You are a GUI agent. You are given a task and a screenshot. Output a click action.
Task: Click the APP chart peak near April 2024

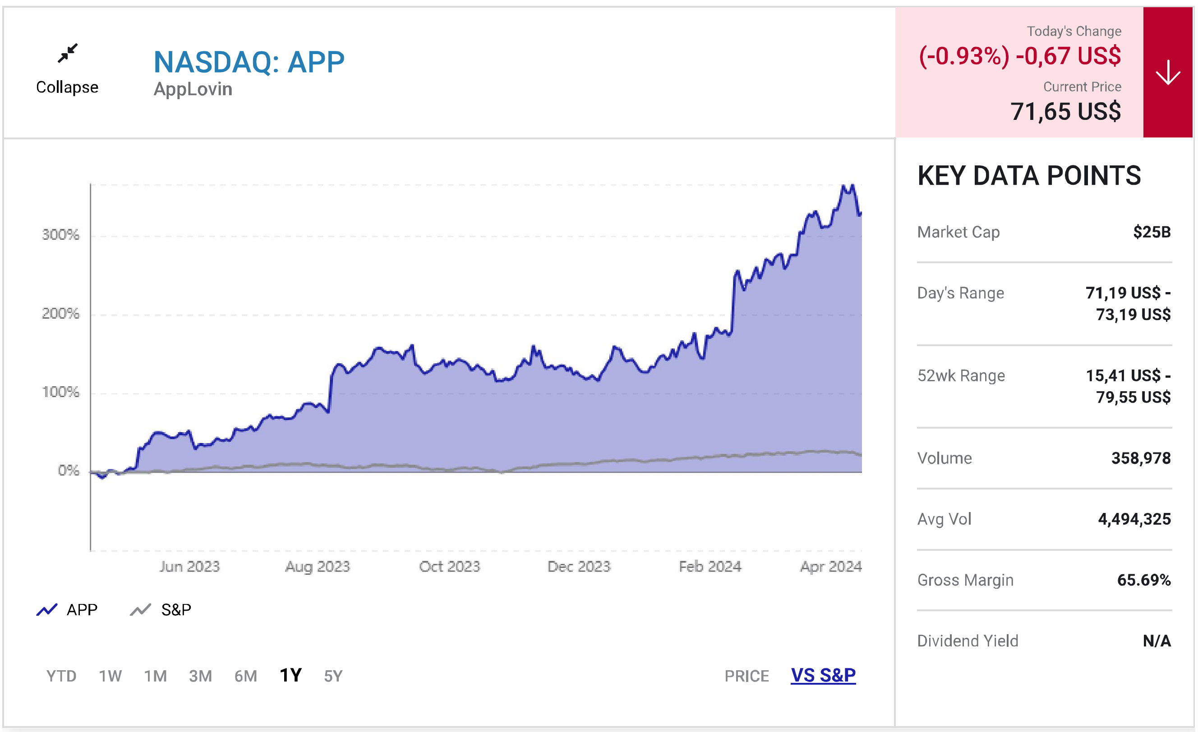tap(852, 186)
